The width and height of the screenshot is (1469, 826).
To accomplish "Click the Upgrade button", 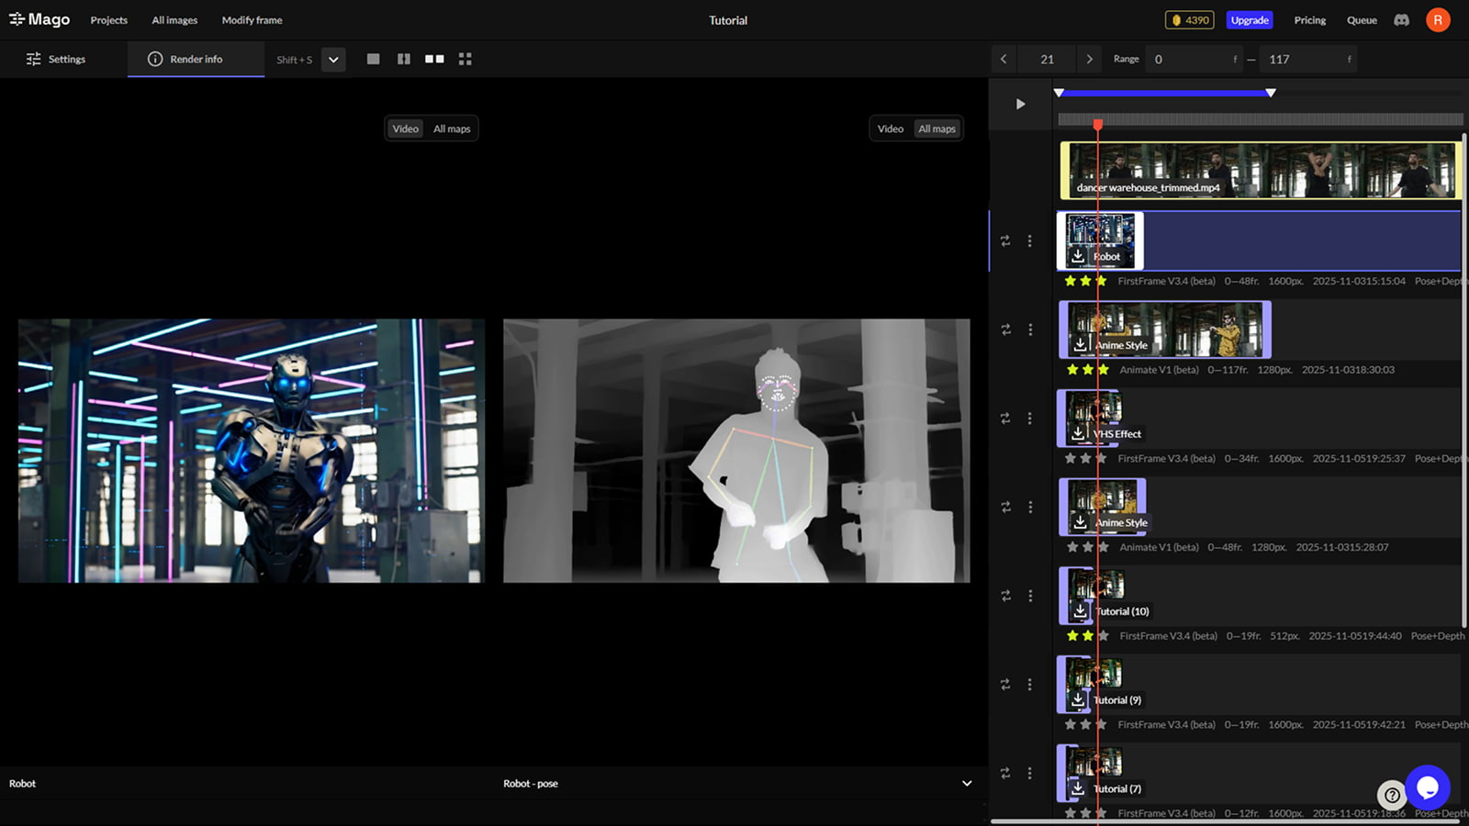I will tap(1250, 19).
